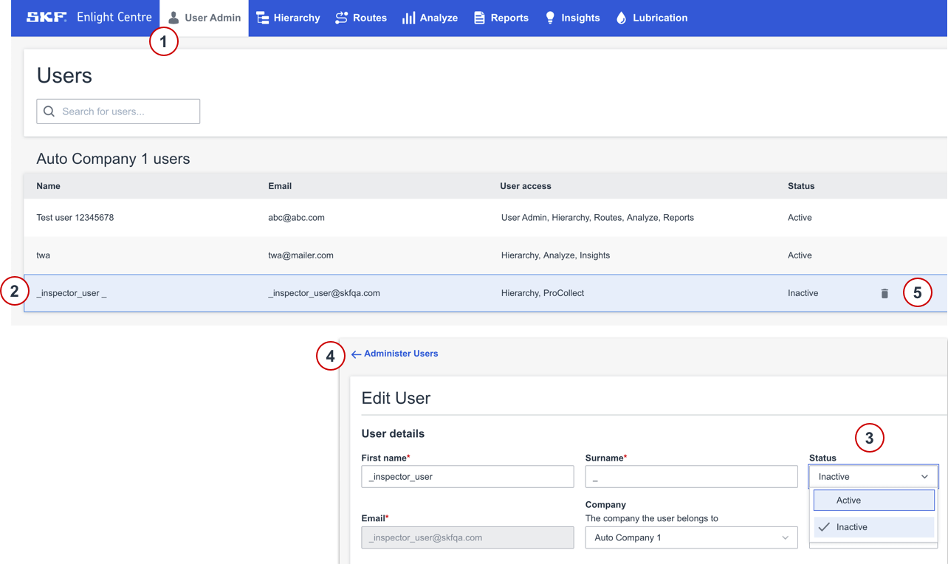This screenshot has height=564, width=948.
Task: Choose Active in Status list
Action: coord(874,501)
